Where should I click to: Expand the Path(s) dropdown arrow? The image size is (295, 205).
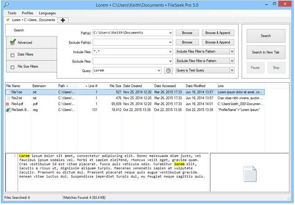170,33
